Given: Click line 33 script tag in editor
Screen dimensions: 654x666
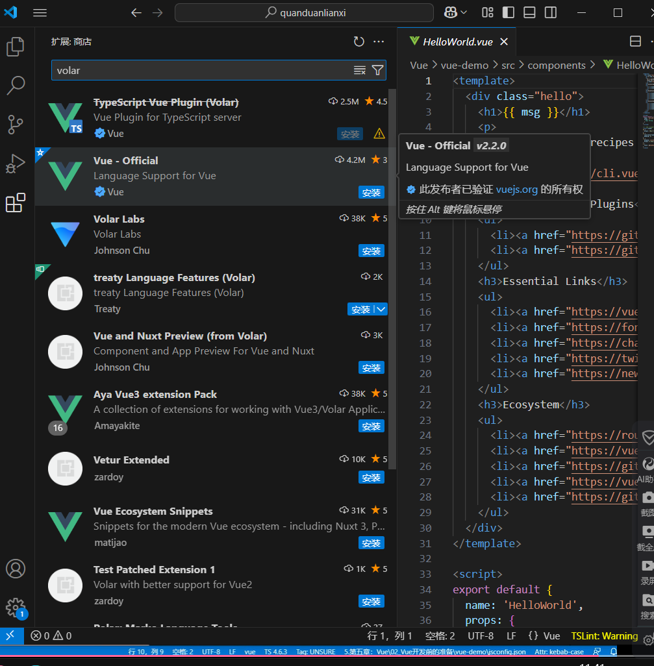Looking at the screenshot, I should [477, 574].
